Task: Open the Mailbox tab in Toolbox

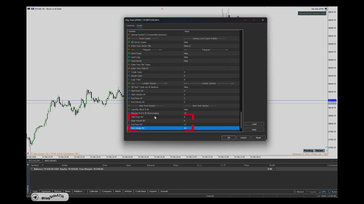Action: [x=79, y=191]
